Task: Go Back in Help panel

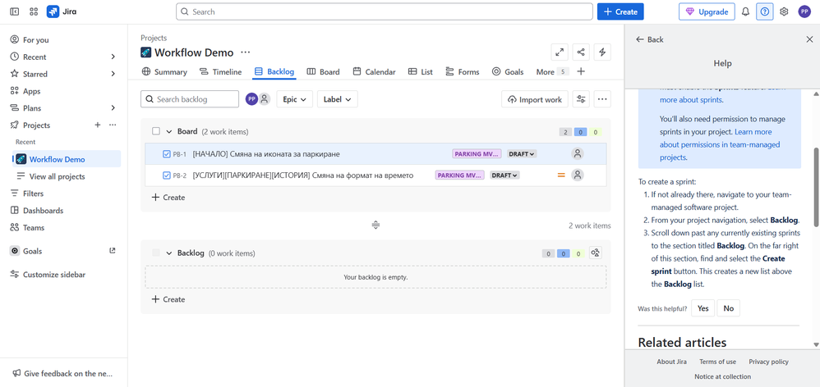Action: click(x=650, y=39)
